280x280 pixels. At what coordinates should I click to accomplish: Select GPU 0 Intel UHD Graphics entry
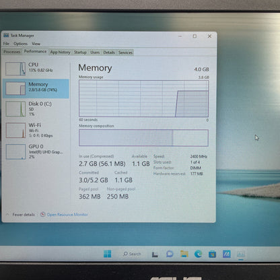tap(36, 151)
